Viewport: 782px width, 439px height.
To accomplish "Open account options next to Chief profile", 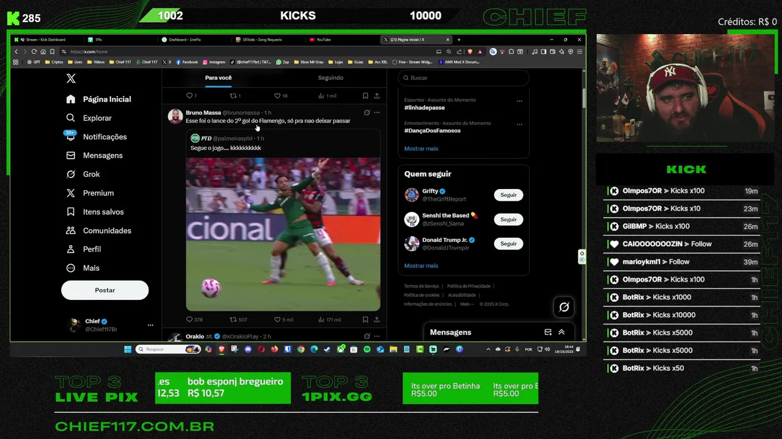I will click(150, 325).
